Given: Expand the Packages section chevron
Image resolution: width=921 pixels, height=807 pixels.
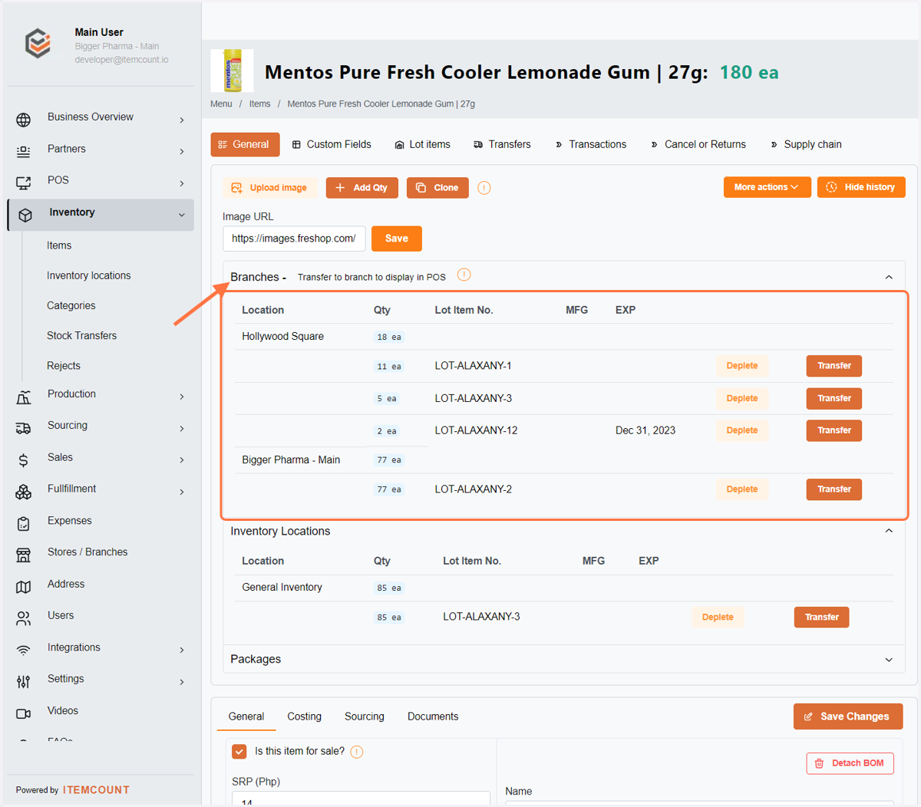Looking at the screenshot, I should click(889, 660).
